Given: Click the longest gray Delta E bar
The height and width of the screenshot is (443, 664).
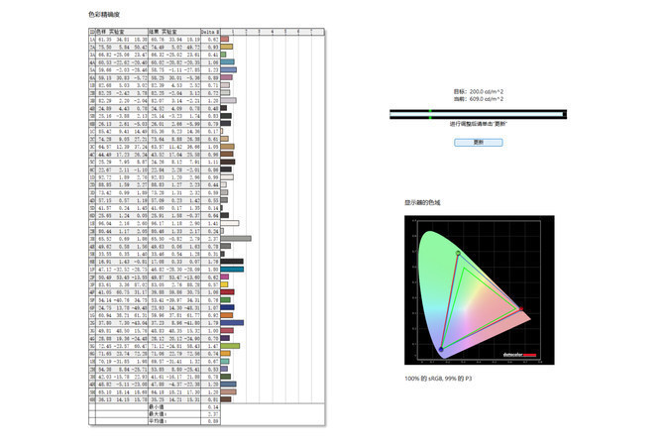Looking at the screenshot, I should coord(236,239).
